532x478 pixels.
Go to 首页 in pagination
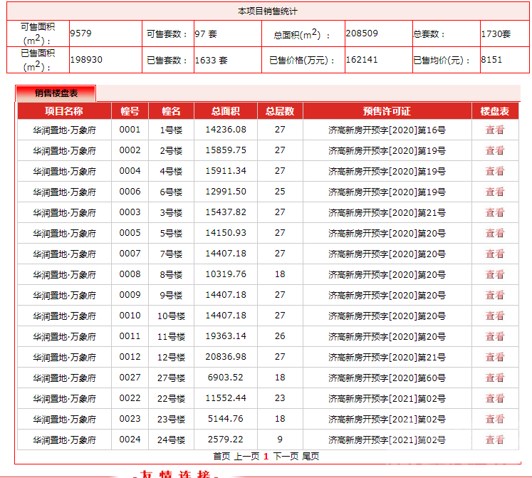point(221,457)
